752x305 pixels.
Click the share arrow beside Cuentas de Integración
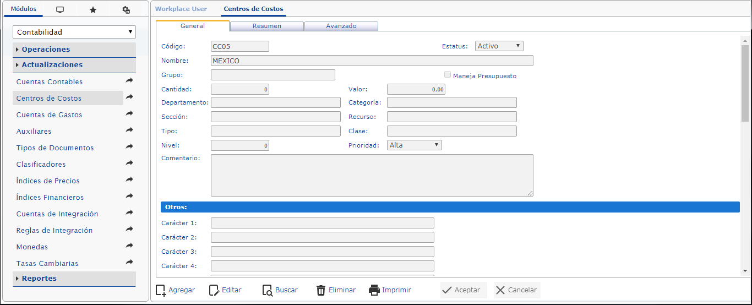tap(129, 213)
